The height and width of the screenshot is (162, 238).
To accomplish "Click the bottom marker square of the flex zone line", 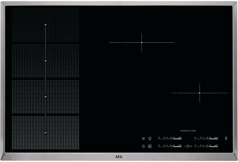I will (46, 133).
